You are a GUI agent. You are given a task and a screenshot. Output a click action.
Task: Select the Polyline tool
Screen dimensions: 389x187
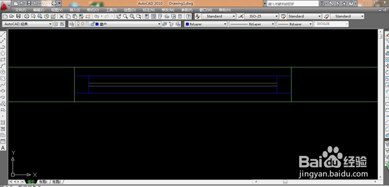point(3,47)
